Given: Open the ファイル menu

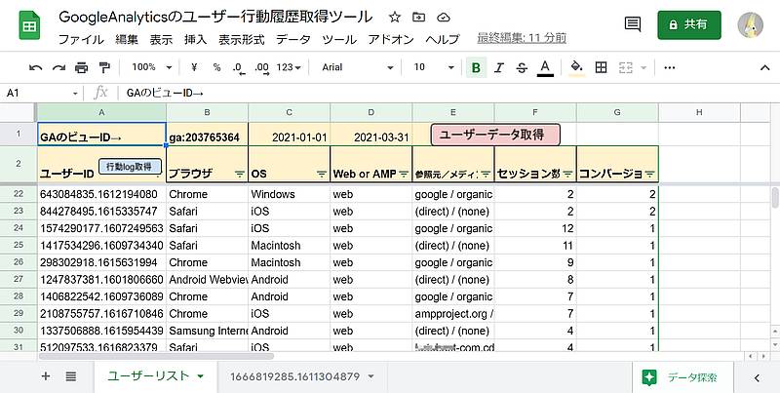Looking at the screenshot, I should tap(81, 39).
